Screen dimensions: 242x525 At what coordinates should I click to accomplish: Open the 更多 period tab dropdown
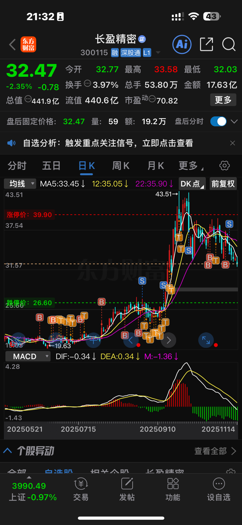[191, 165]
